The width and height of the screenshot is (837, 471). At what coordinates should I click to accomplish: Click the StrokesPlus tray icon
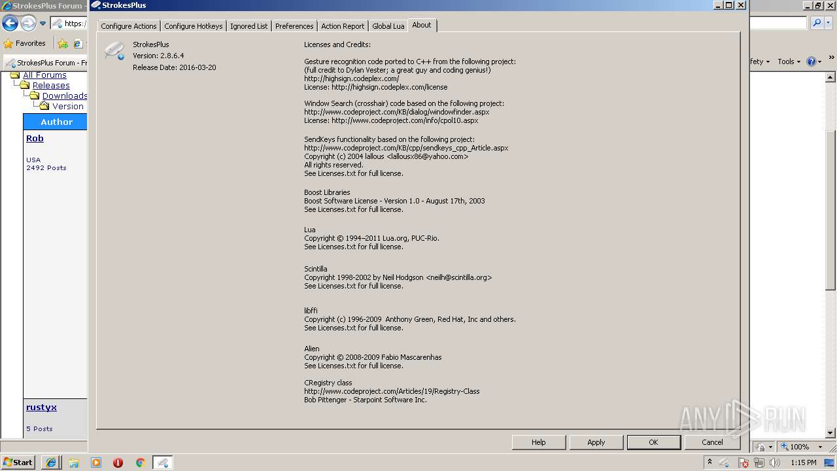pos(725,463)
